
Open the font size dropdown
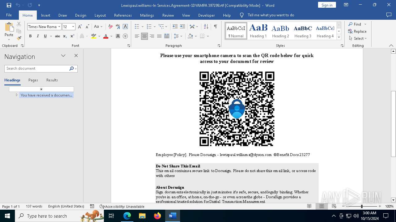73,27
